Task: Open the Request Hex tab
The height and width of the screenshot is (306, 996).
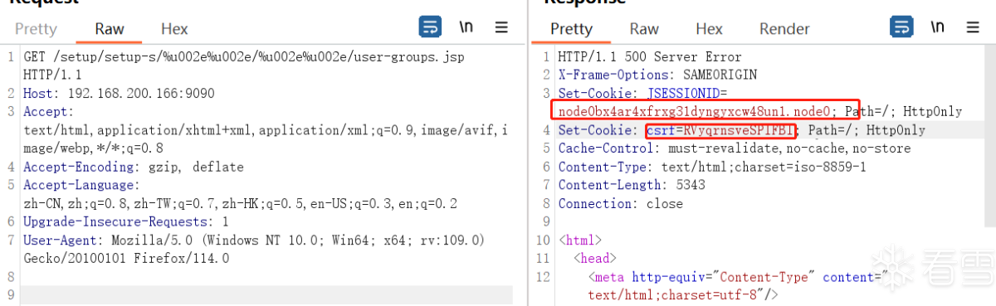Action: pos(174,29)
